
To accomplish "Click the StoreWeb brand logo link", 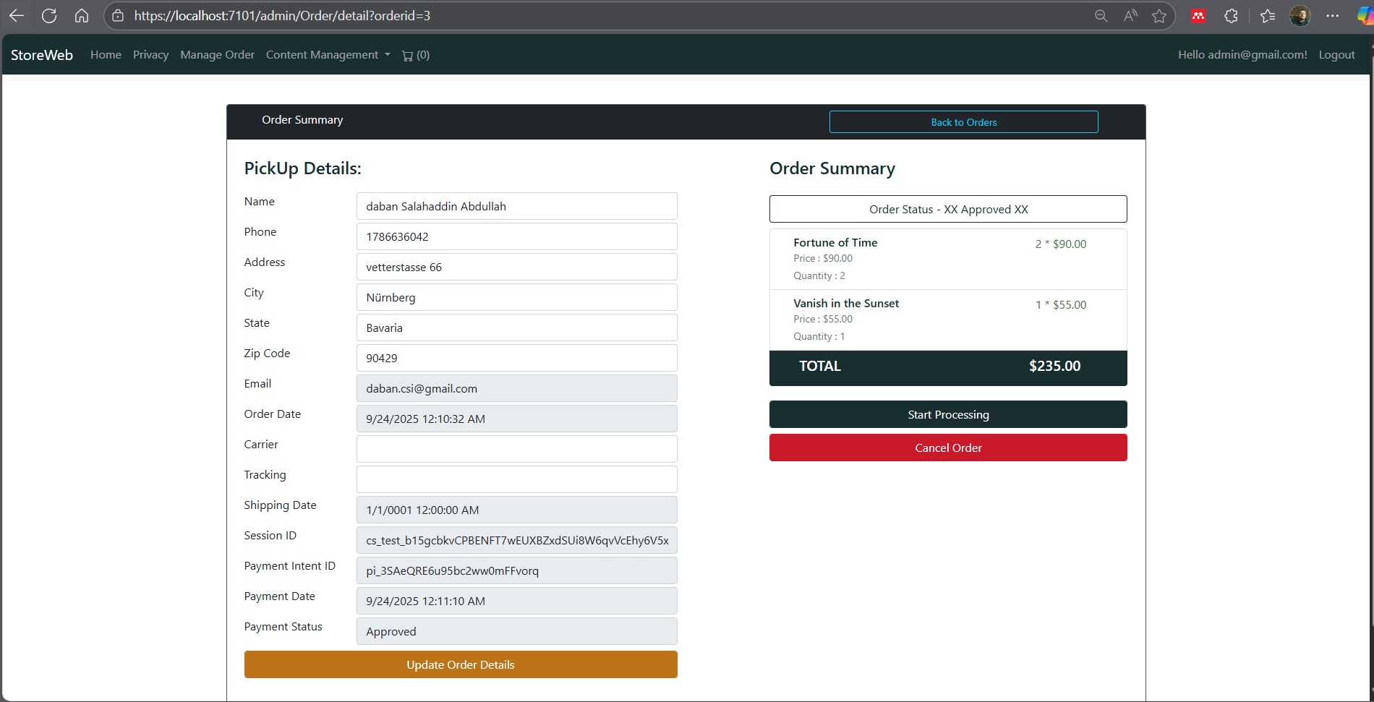I will tap(42, 55).
